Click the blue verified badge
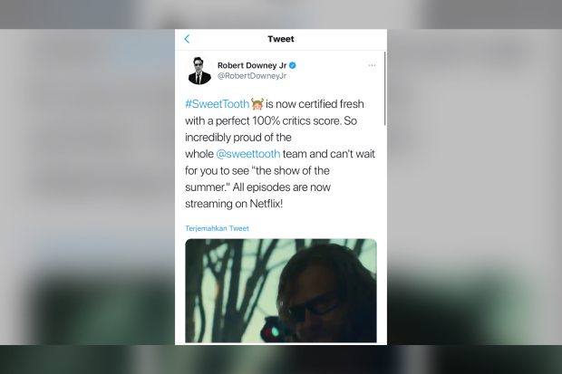Image resolution: width=562 pixels, height=374 pixels. (293, 65)
